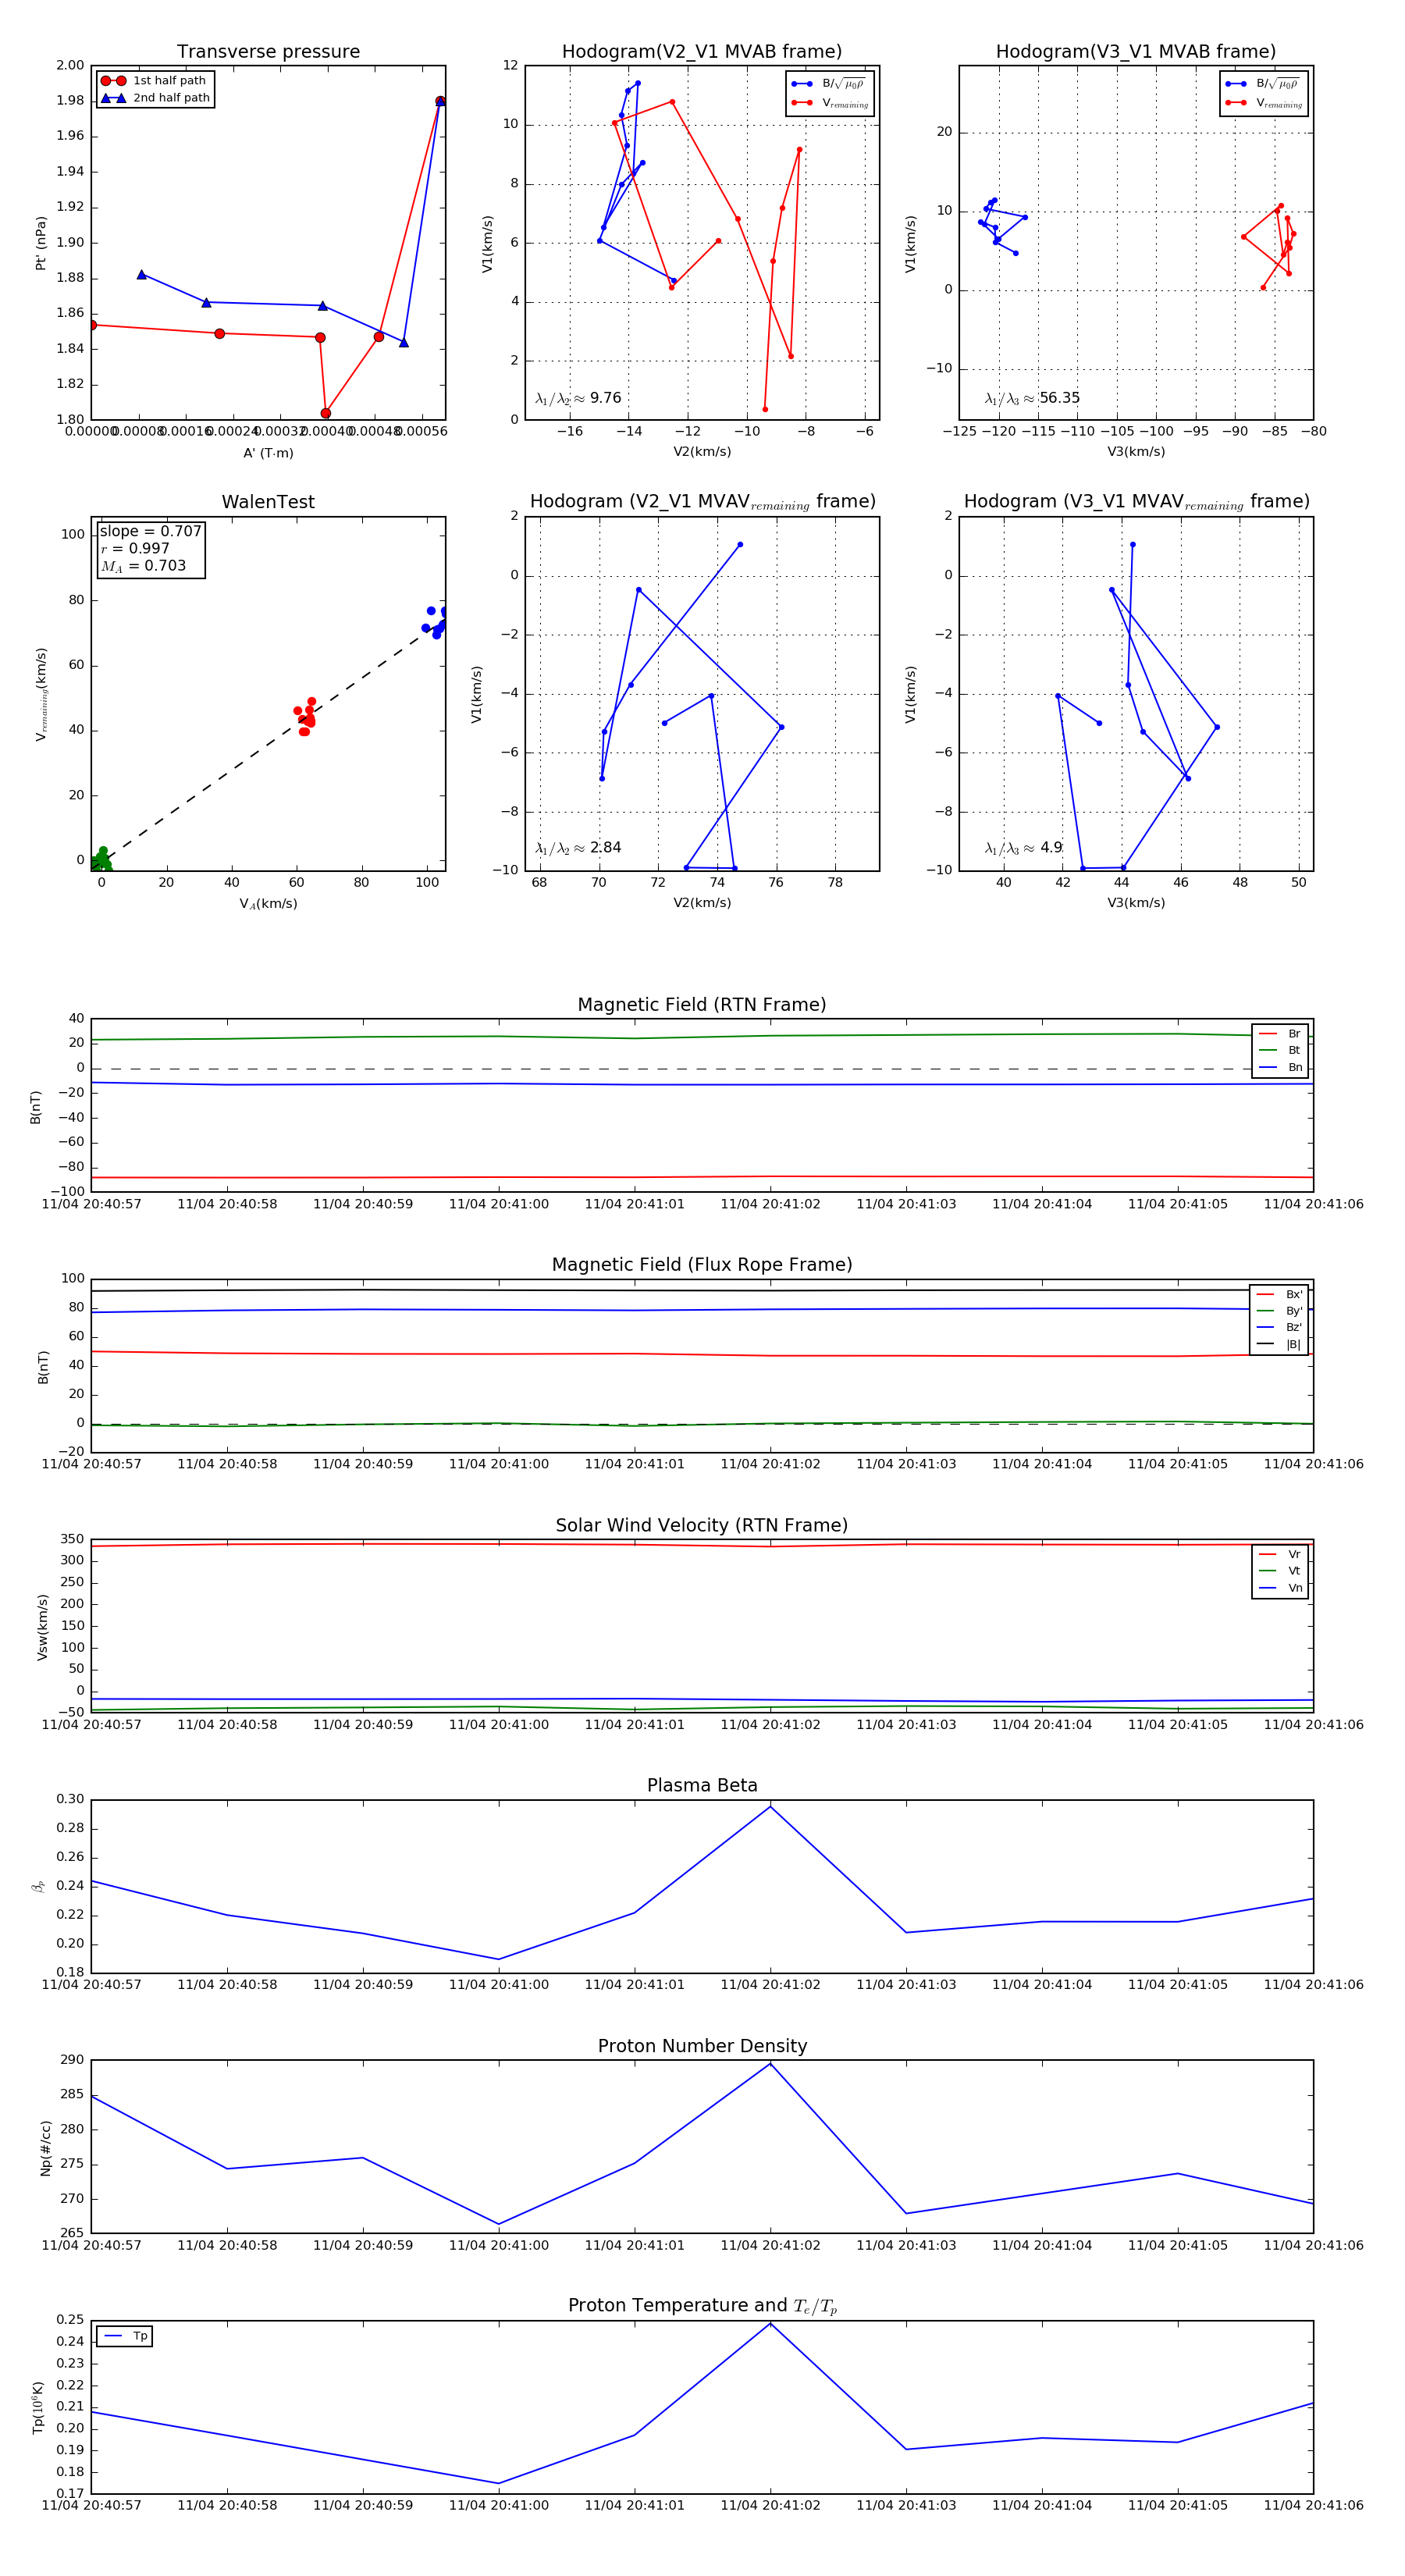Image resolution: width=1405 pixels, height=2576 pixels.
Task: Click the red point cluster in the WalenTest plot
Action: 306,716
